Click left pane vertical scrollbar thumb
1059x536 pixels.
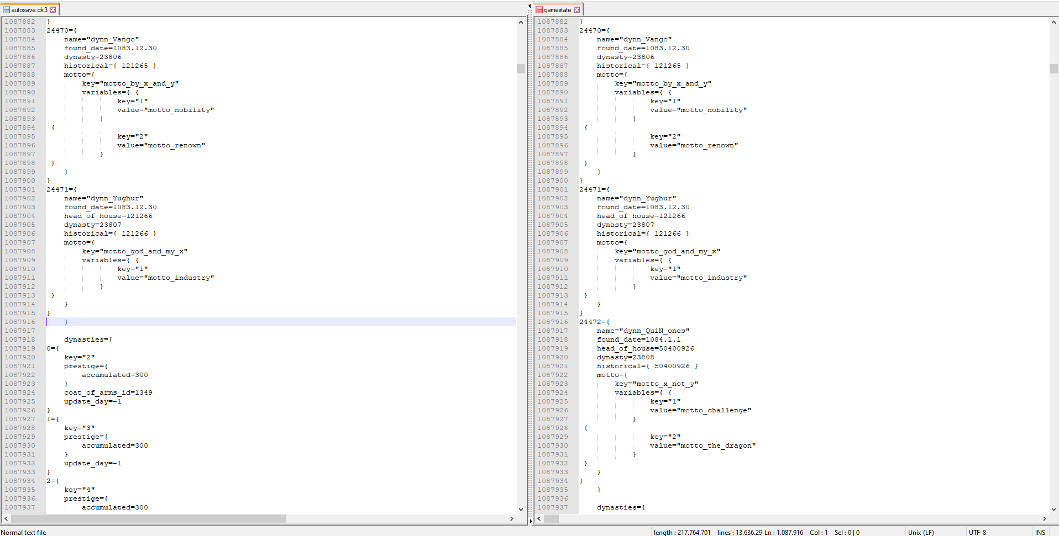(521, 68)
